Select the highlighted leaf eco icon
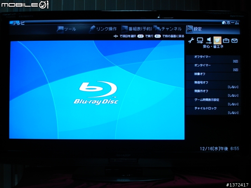This screenshot has width=251, height=188. coord(217,40)
